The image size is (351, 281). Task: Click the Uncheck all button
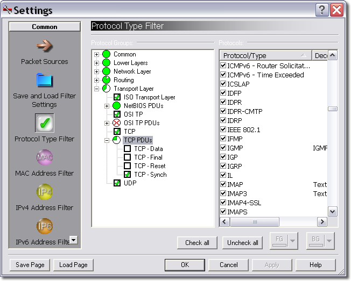[x=242, y=243]
